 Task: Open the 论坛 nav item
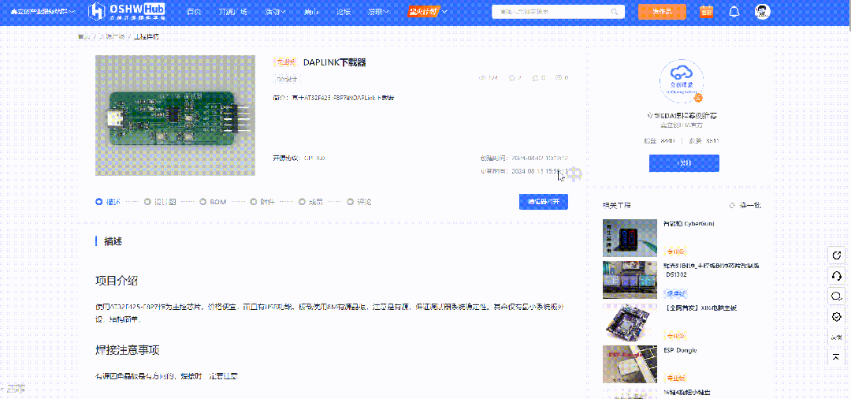343,11
